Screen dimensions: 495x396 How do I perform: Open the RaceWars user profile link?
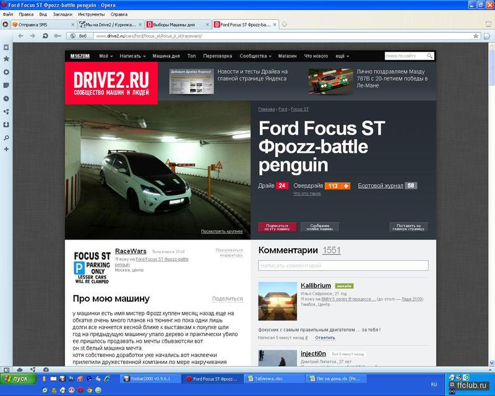pyautogui.click(x=131, y=251)
